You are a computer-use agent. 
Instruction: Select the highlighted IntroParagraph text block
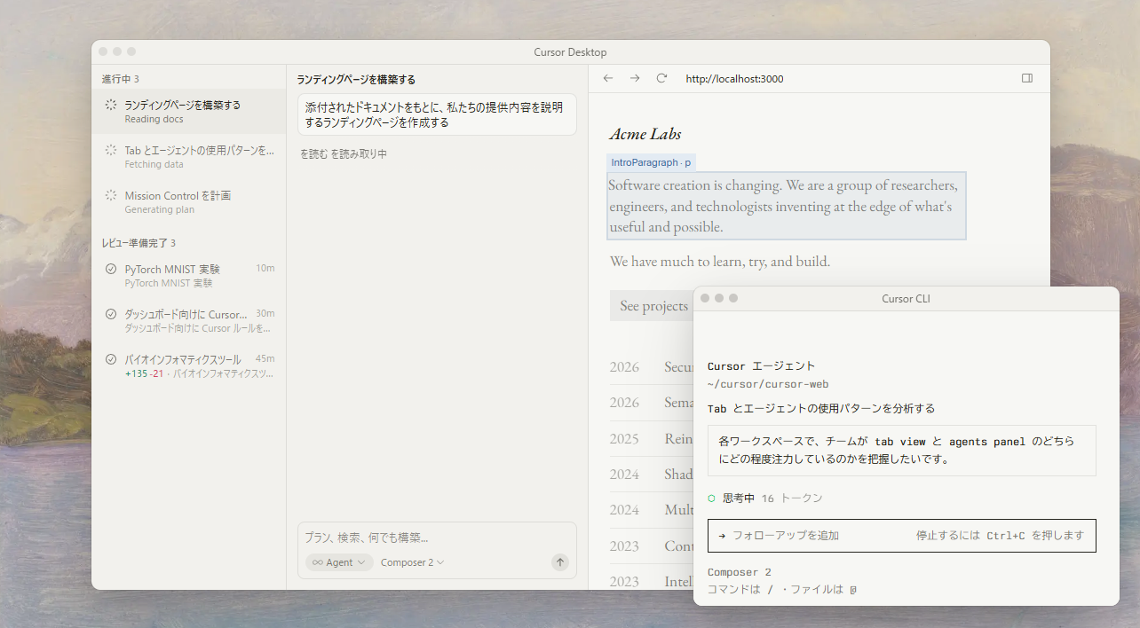(786, 206)
